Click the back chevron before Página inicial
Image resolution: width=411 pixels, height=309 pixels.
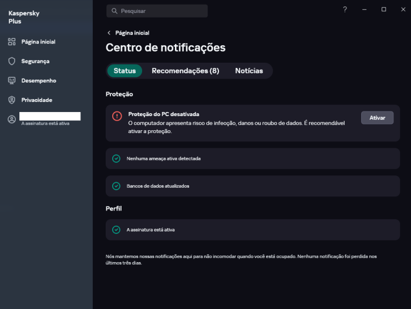coord(109,33)
